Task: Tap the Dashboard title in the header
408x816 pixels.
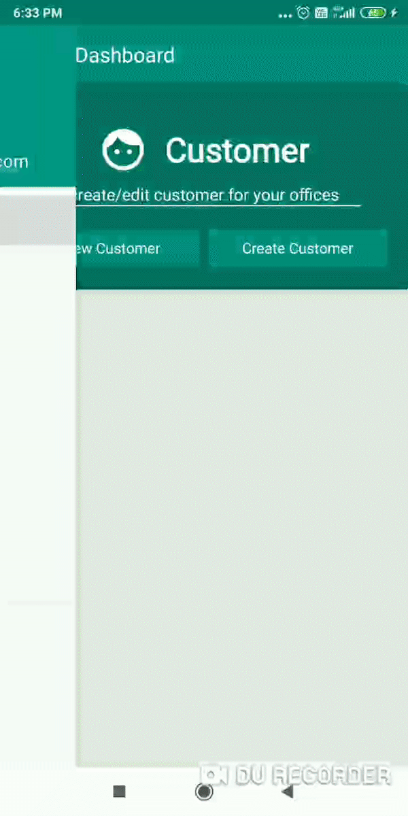Action: [x=125, y=55]
